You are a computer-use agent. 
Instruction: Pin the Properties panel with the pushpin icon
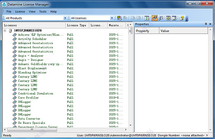[x=206, y=24]
